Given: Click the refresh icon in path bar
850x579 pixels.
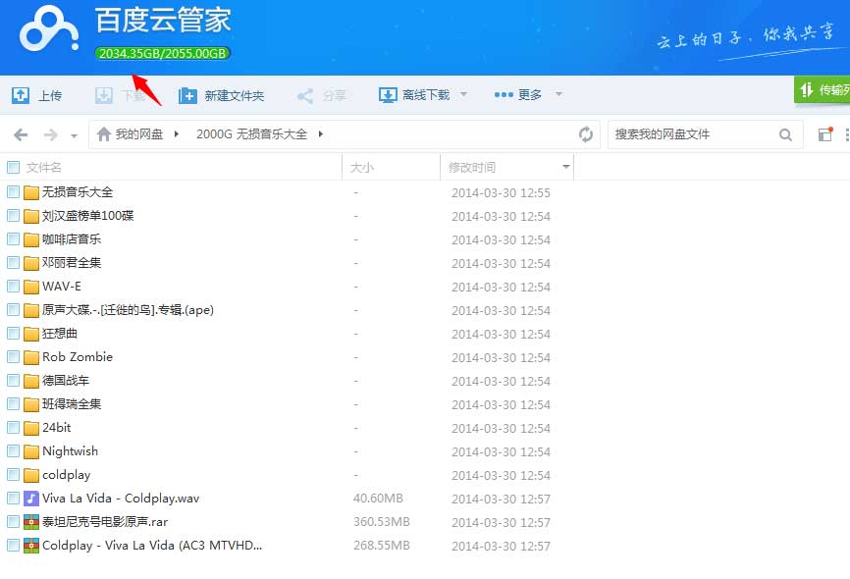Looking at the screenshot, I should click(x=586, y=134).
